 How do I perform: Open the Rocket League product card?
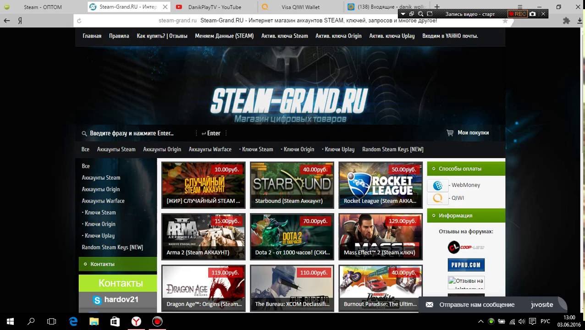381,185
